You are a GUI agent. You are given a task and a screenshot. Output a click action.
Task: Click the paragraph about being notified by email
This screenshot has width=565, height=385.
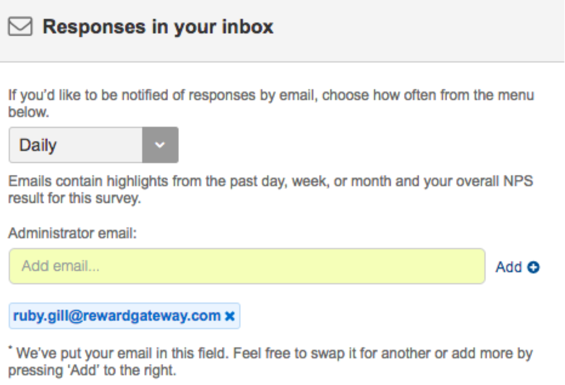pos(271,103)
